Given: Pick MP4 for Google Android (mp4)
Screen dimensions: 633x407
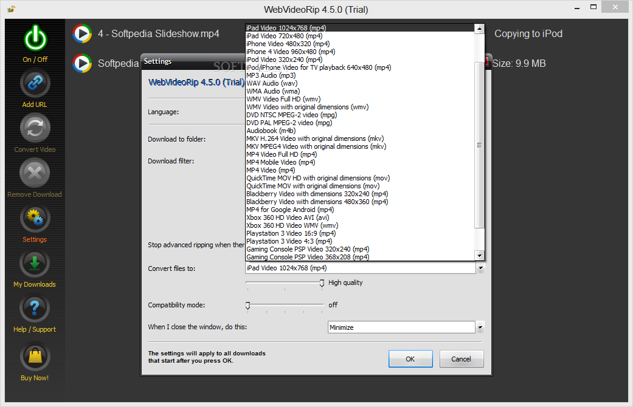Looking at the screenshot, I should coord(360,210).
